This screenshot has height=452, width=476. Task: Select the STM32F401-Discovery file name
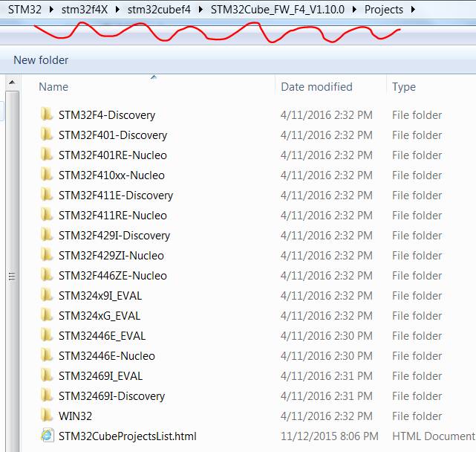pos(113,135)
